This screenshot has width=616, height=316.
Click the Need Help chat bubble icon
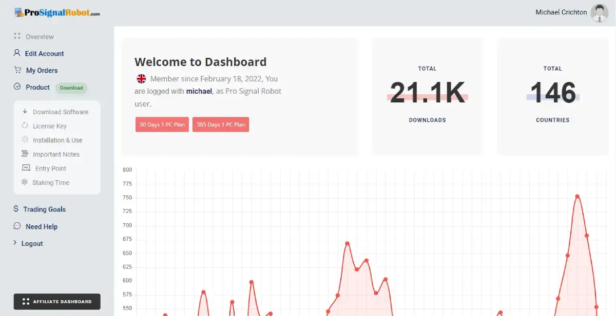click(17, 226)
